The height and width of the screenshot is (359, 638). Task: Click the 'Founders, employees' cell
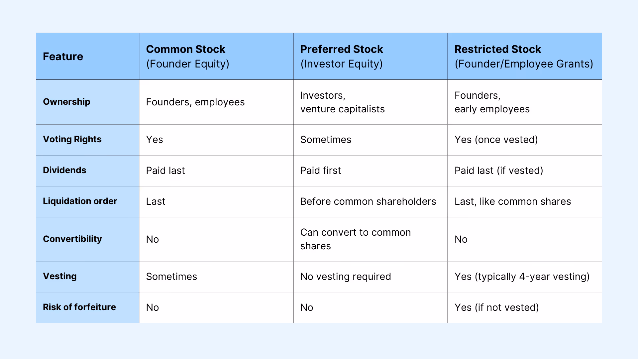[x=216, y=102]
